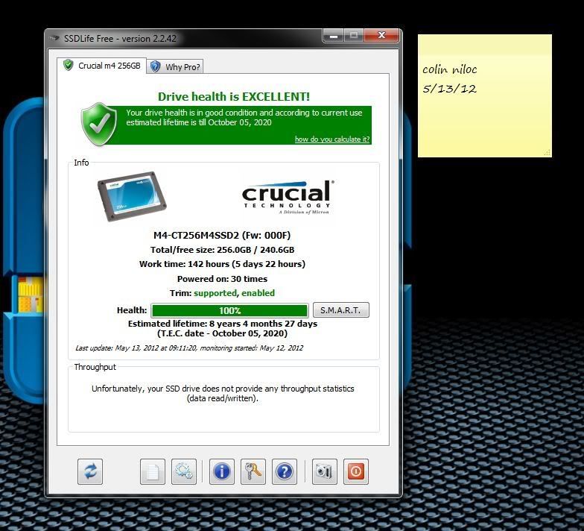
Task: Click the green shield checkmark icon
Action: (99, 124)
